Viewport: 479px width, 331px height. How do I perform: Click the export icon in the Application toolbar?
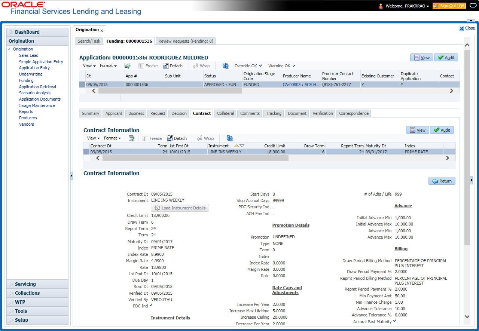click(127, 66)
